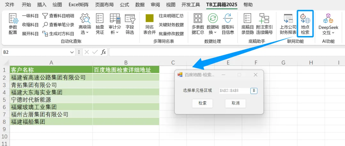Image resolution: width=345 pixels, height=146 pixels.
Task: Click the 多表数据汇总 grid icon
Action: coord(198,18)
